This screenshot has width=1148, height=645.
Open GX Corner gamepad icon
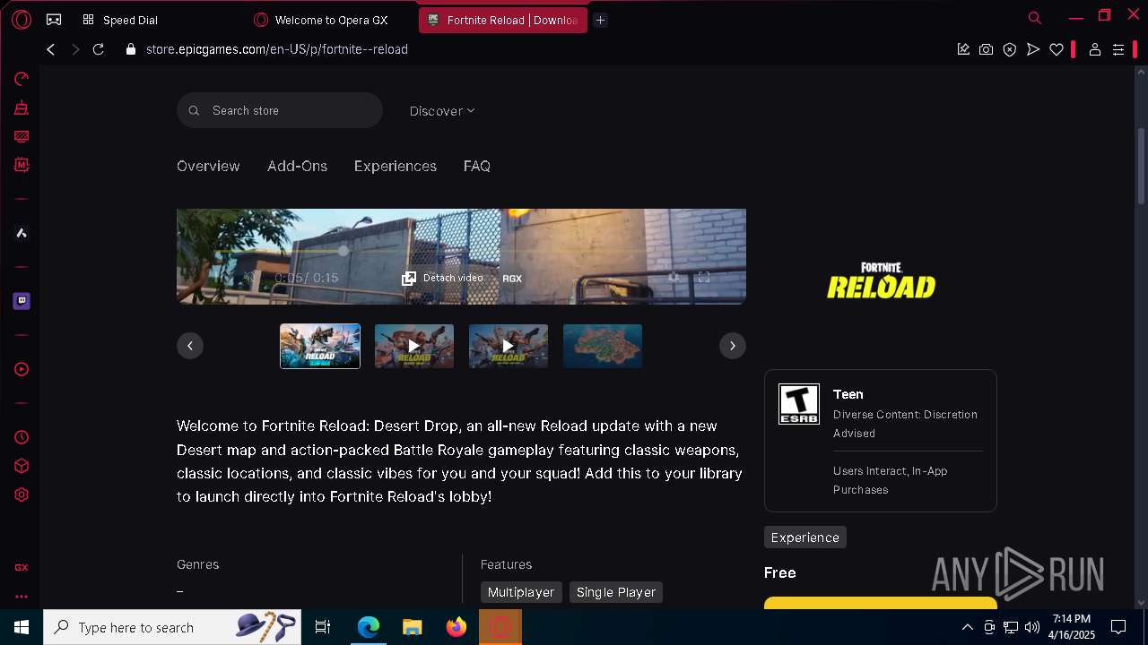(x=54, y=19)
